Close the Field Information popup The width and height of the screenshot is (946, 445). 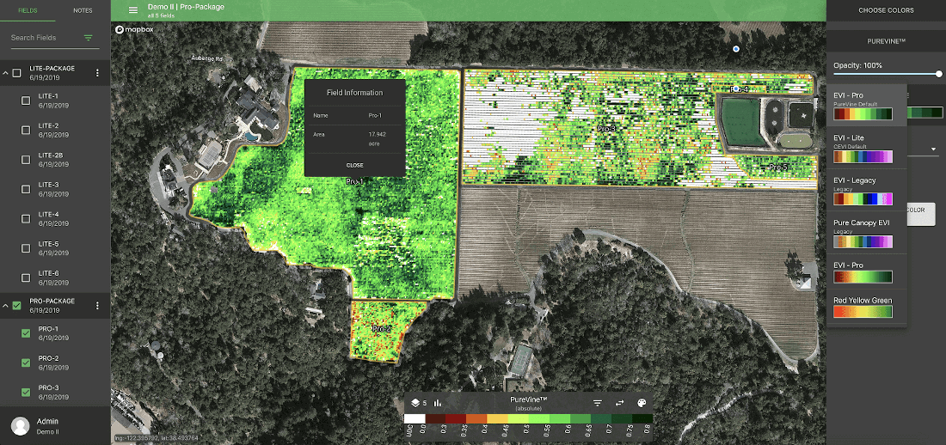354,165
